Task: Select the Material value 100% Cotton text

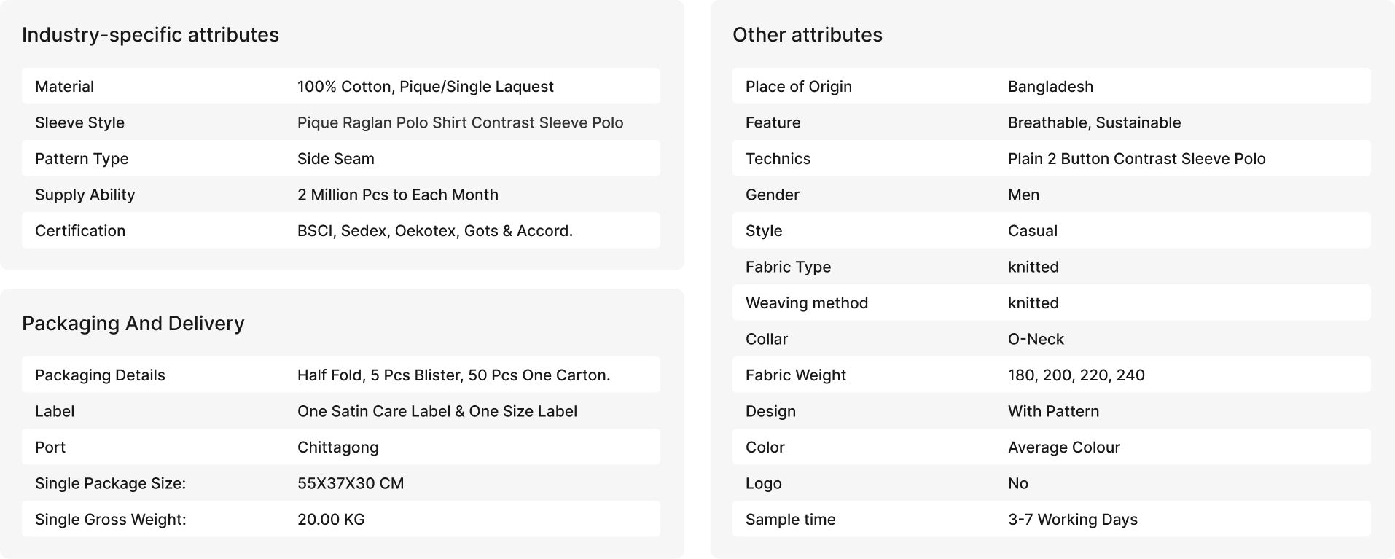Action: [426, 87]
